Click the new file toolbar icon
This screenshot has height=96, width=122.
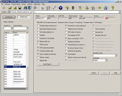click(x=4, y=8)
